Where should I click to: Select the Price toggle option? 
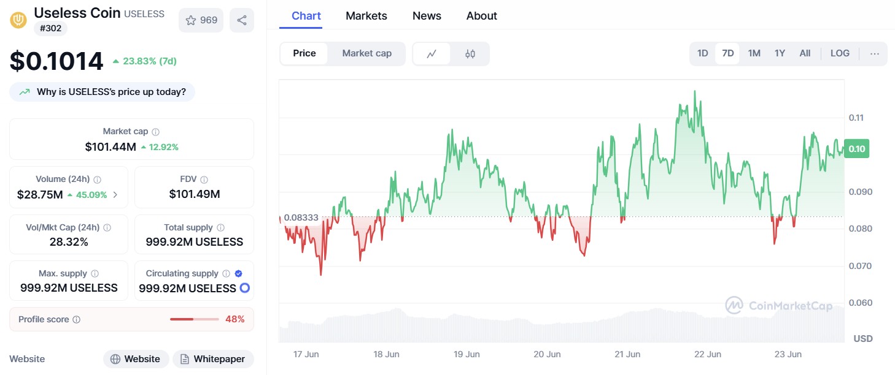pos(304,53)
